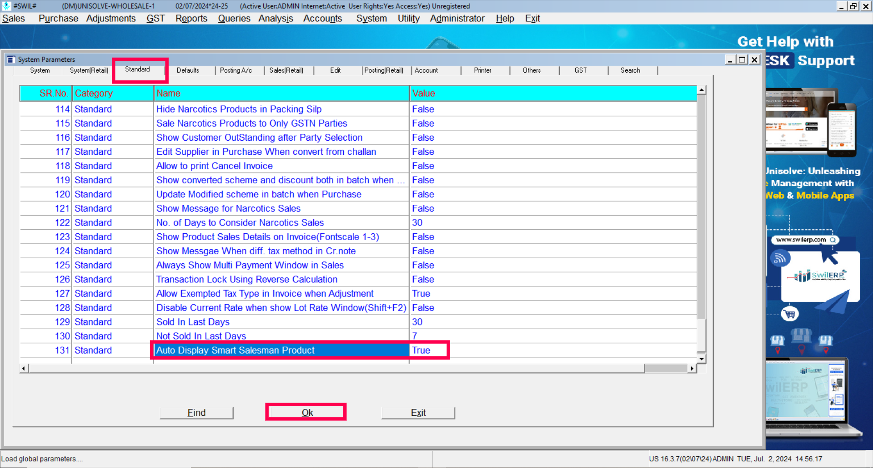The width and height of the screenshot is (873, 468).
Task: Click the SWIL application title icon
Action: 6,6
